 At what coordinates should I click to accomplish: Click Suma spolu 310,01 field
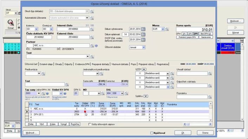pos(194,30)
